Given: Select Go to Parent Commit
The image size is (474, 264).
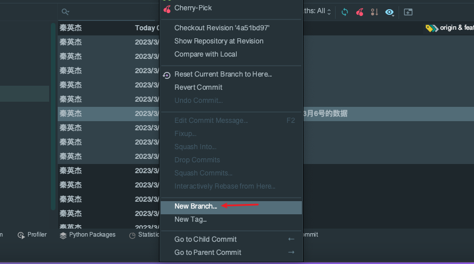Looking at the screenshot, I should click(x=208, y=253).
